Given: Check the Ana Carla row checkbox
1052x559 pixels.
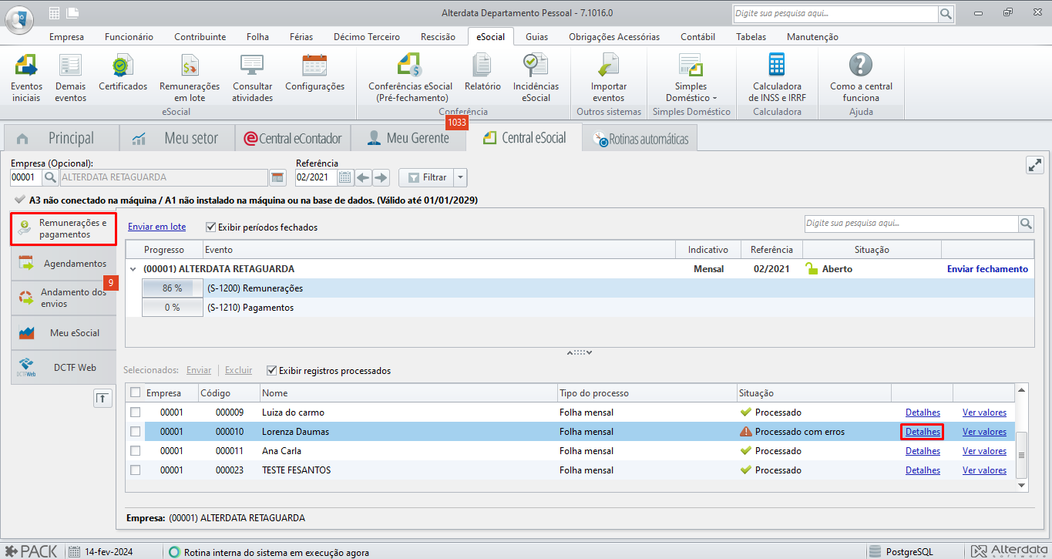Looking at the screenshot, I should (136, 451).
